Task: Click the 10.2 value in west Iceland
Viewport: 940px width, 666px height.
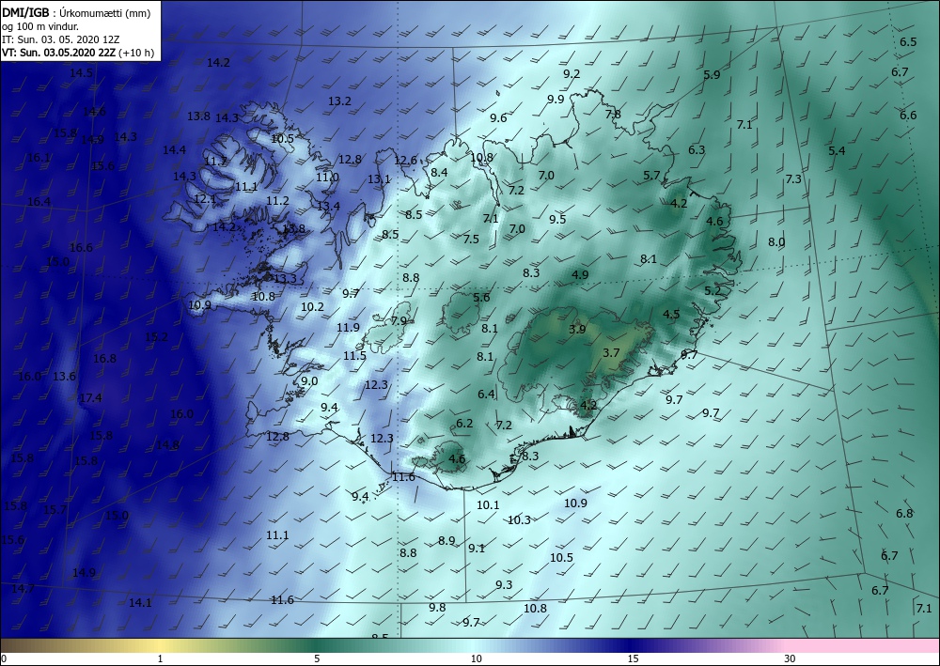Action: point(312,306)
